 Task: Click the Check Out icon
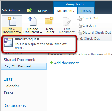point(79,18)
